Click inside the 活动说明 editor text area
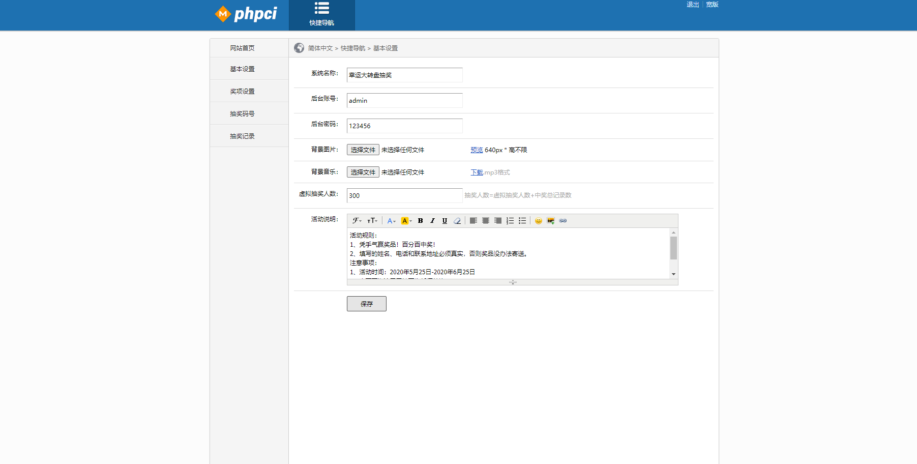The width and height of the screenshot is (917, 464). 508,253
